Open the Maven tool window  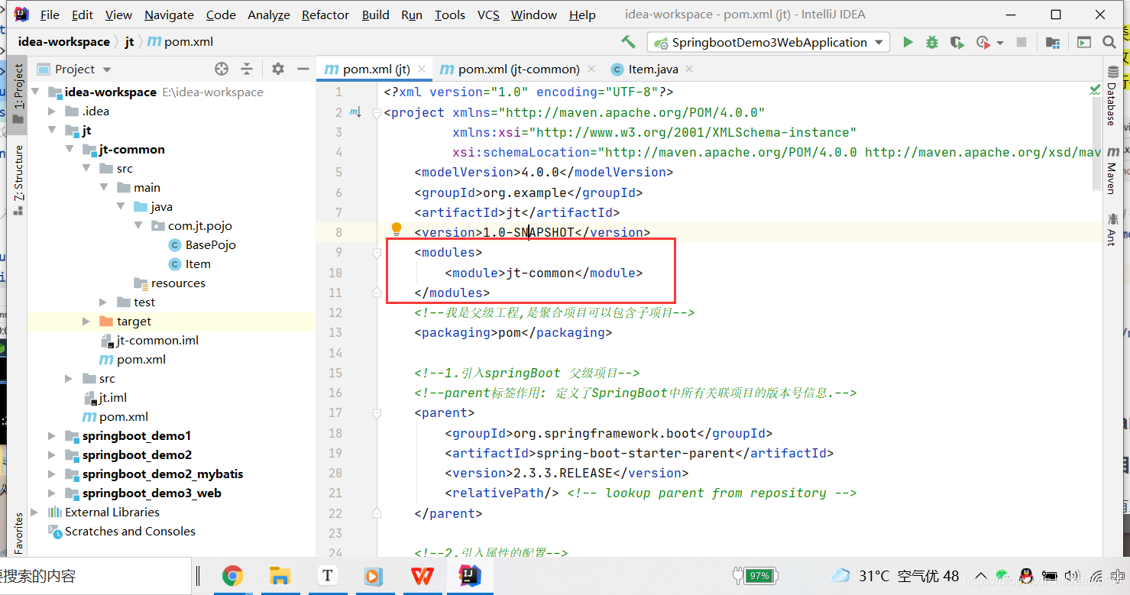[1112, 170]
